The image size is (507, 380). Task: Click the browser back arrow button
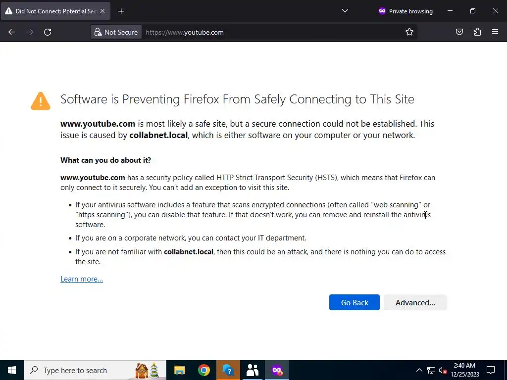tap(12, 32)
